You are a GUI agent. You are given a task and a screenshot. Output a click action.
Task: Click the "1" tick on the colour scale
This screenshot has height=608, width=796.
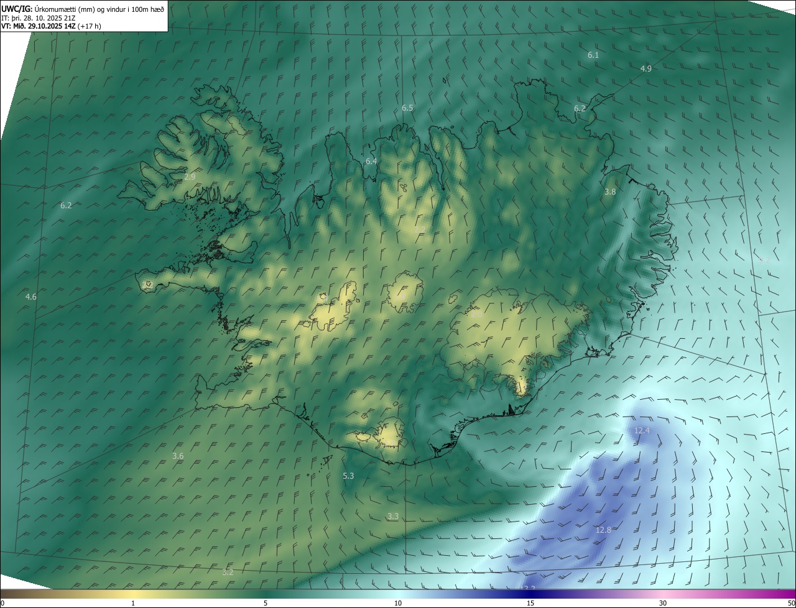click(x=133, y=604)
